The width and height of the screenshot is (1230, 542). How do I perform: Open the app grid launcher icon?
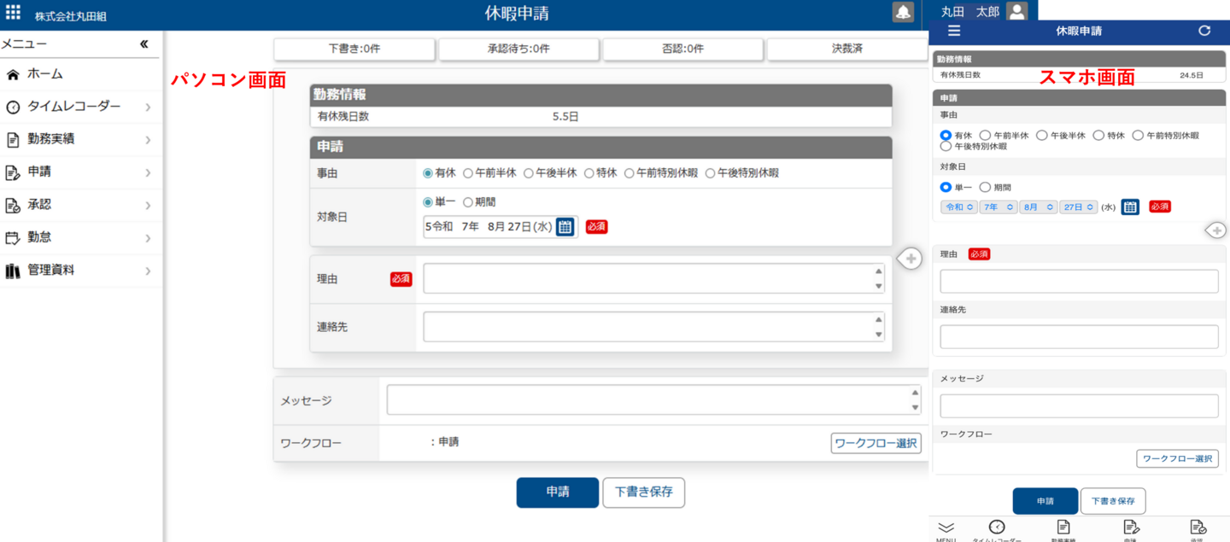click(13, 13)
